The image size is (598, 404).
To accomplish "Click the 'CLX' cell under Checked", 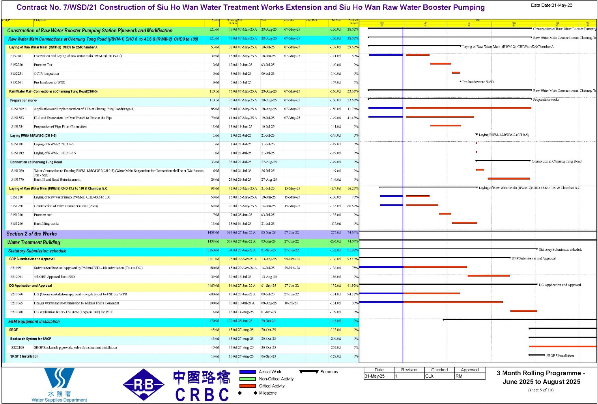I will click(439, 376).
